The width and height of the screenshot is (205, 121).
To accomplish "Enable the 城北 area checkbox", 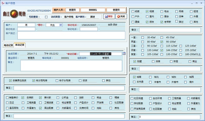I will (x=150, y=77).
